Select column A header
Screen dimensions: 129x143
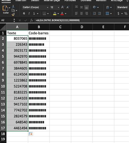point(17,27)
